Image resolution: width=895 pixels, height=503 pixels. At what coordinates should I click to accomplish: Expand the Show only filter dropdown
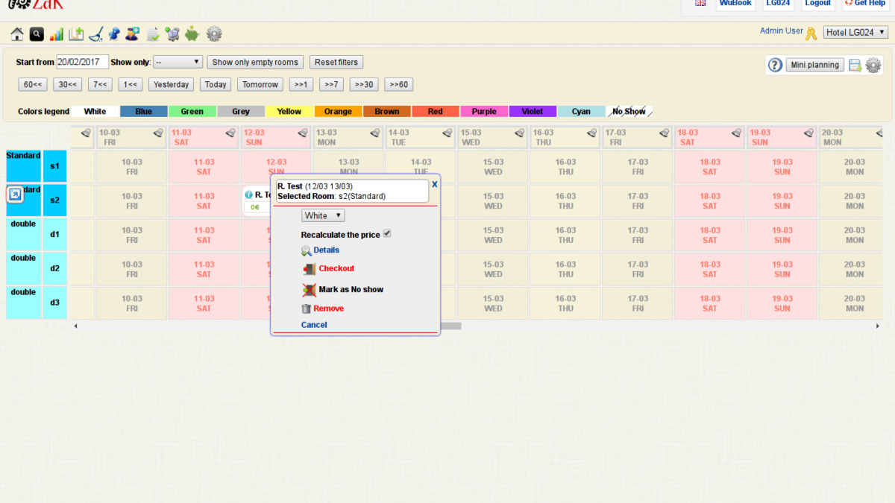point(178,62)
